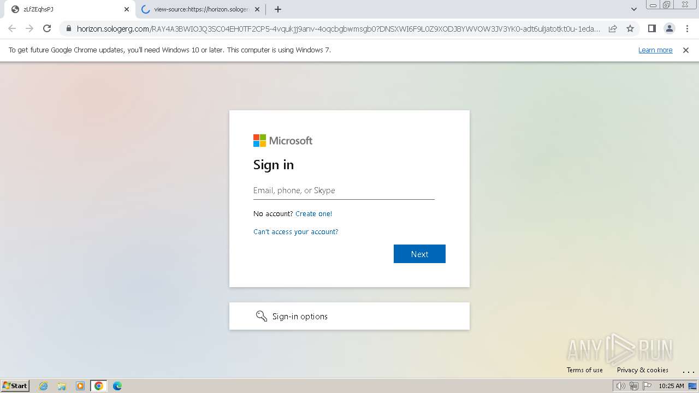
Task: Open Can't access your account? link
Action: tap(296, 232)
